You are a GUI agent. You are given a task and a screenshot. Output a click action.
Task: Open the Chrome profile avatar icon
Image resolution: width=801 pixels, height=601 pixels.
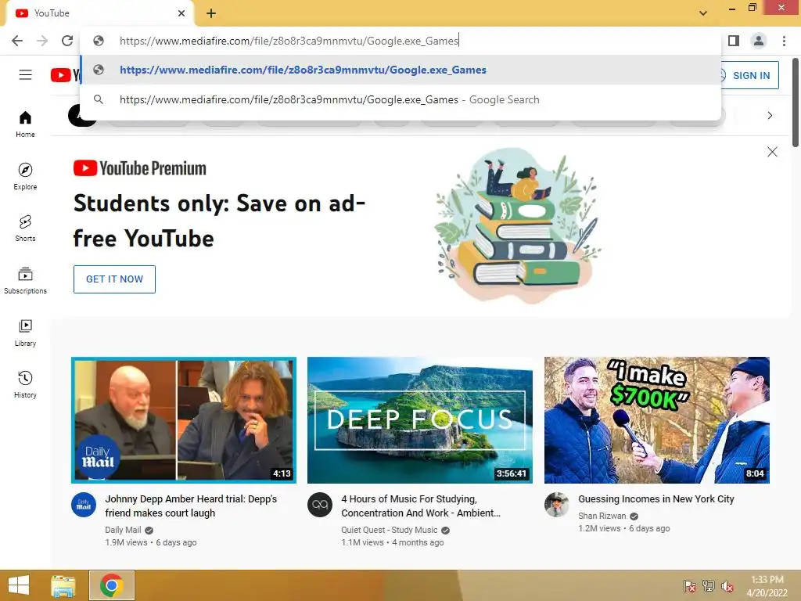(x=759, y=41)
